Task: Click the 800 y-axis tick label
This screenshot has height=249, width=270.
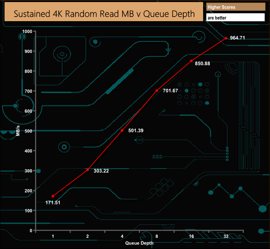Action: 28,71
